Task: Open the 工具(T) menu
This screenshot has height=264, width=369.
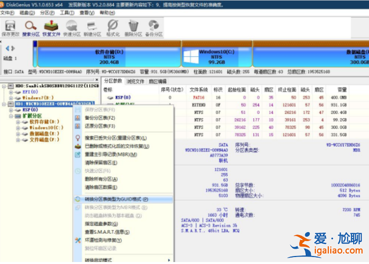Action: pyautogui.click(x=67, y=13)
